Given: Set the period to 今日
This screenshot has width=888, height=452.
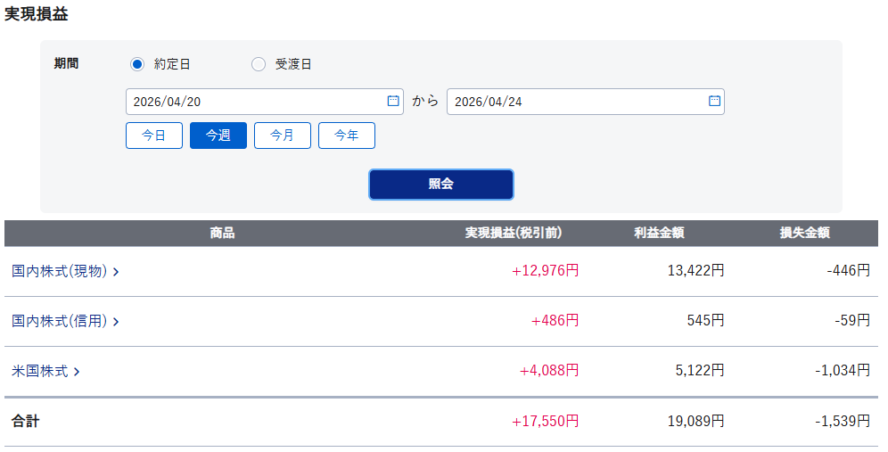Looking at the screenshot, I should 154,136.
